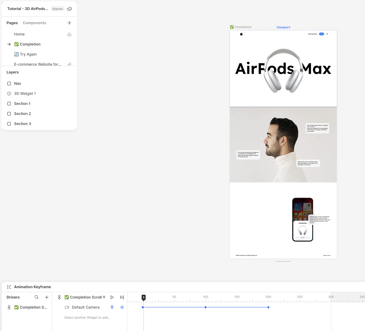Open the E-commerce Website for... page
The height and width of the screenshot is (331, 365).
(38, 64)
